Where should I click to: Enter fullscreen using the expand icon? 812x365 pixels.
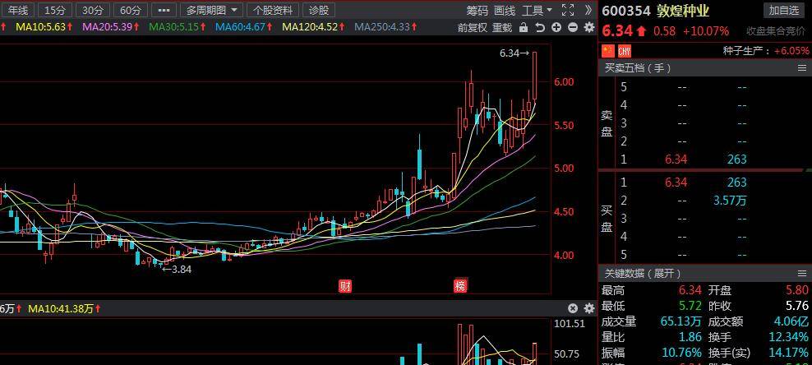tap(567, 10)
